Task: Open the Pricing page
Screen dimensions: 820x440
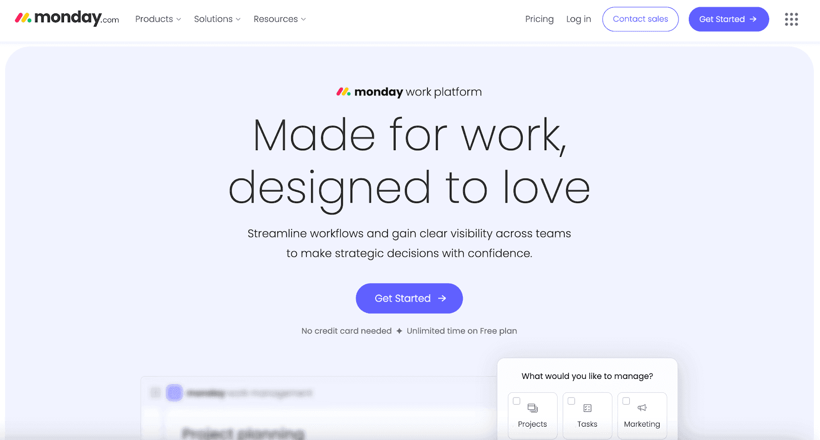Action: pos(539,19)
